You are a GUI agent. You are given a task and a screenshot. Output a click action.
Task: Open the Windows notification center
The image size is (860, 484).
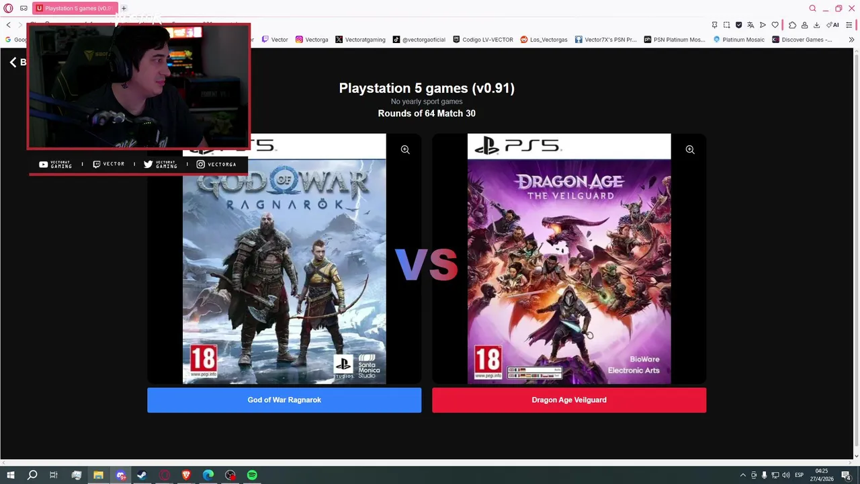tap(846, 475)
